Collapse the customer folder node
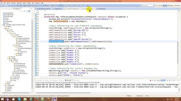Viewport: 181px width, 101px height. [13, 45]
